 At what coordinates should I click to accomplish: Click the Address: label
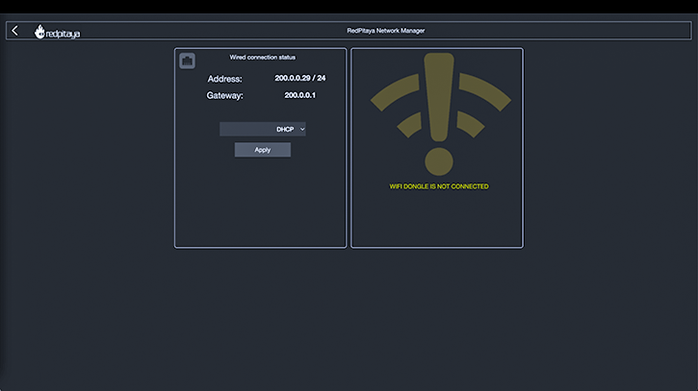coord(224,79)
